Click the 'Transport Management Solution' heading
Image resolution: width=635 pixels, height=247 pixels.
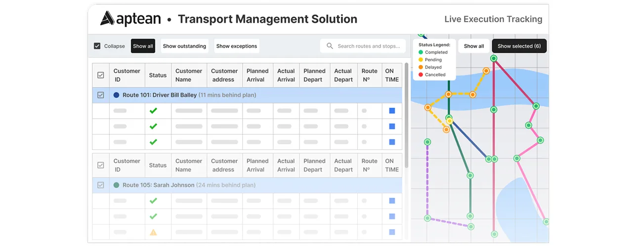[267, 19]
